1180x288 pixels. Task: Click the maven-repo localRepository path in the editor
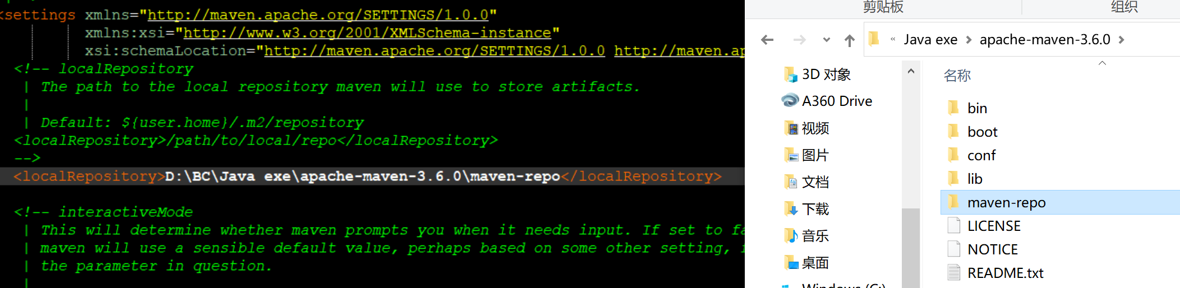click(x=362, y=176)
